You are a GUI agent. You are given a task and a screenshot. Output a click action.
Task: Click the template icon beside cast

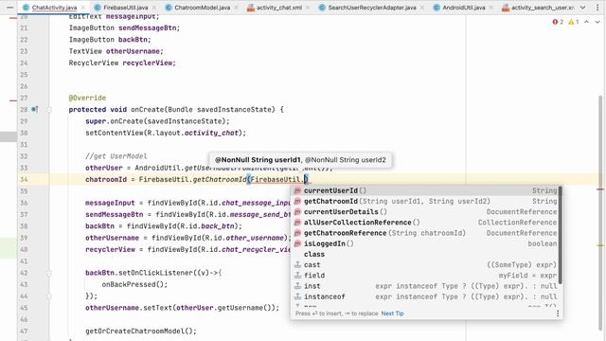coord(297,265)
